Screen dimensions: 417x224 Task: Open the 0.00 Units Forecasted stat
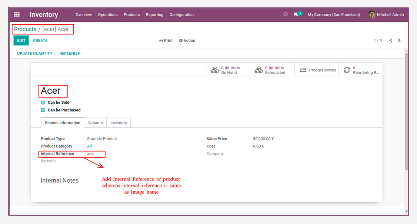[x=273, y=70]
